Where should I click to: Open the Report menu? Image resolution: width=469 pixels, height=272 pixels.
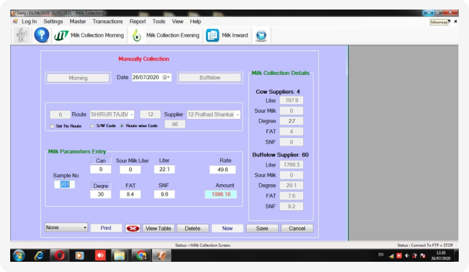(137, 21)
